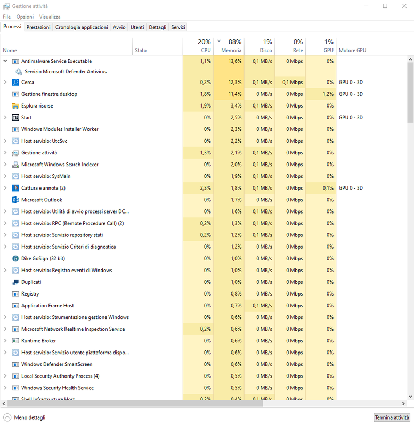414x426 pixels.
Task: Click the Task Manager title bar icon
Action: coord(6,6)
